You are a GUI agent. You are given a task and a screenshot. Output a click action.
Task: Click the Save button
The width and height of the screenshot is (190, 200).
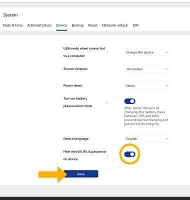(x=81, y=174)
